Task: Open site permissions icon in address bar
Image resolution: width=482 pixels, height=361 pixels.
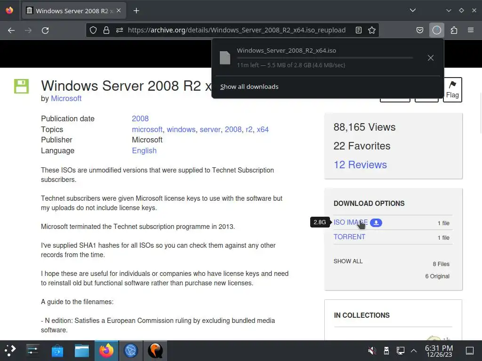Action: 120,30
